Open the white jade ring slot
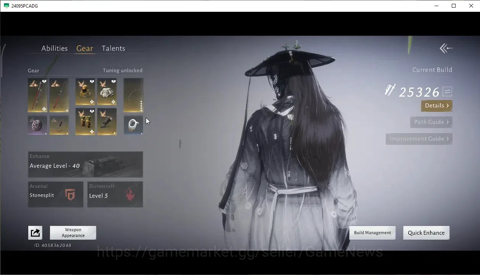480x275 pixels. pos(134,125)
